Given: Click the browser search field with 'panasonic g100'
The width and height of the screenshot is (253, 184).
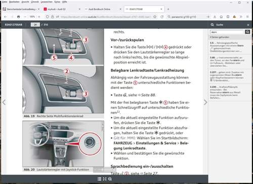Looking at the screenshot, I should (186, 17).
